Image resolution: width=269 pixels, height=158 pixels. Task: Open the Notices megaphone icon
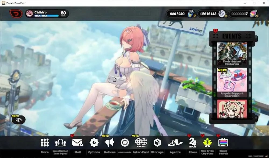point(110,143)
